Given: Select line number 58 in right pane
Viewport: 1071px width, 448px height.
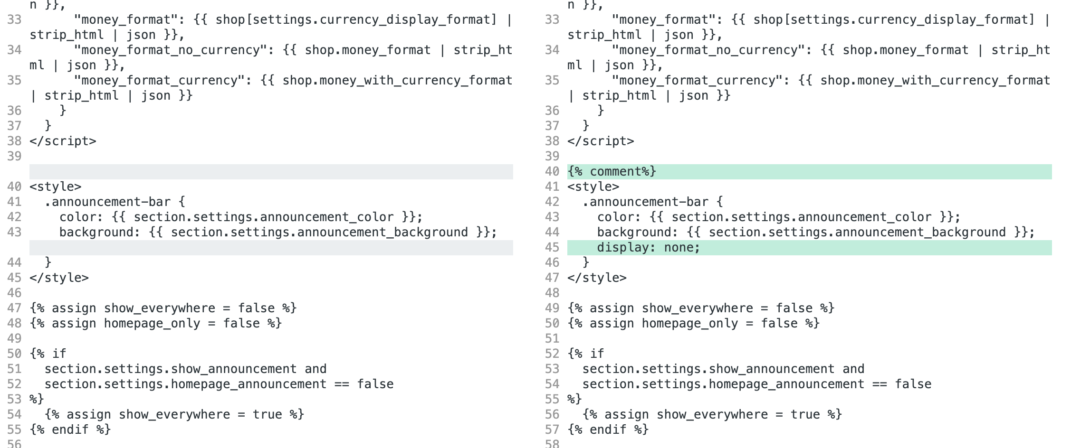Looking at the screenshot, I should coord(553,444).
